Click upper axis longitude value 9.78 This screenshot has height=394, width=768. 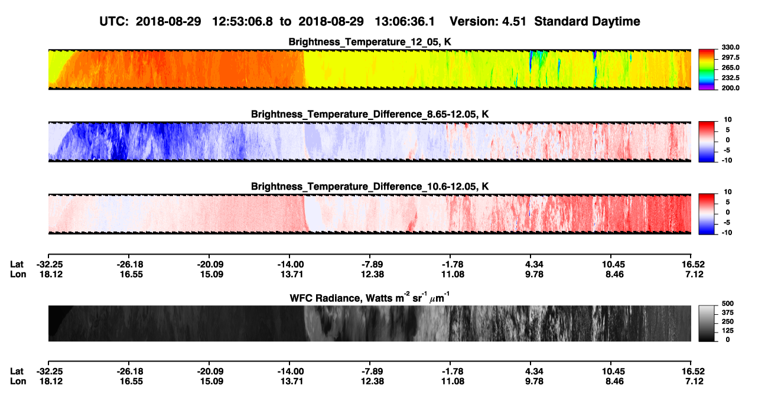(530, 274)
